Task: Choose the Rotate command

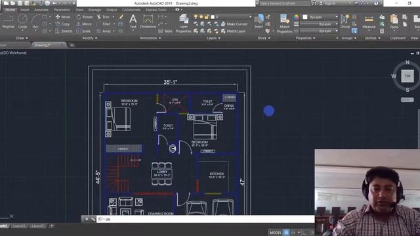Action: (85, 17)
